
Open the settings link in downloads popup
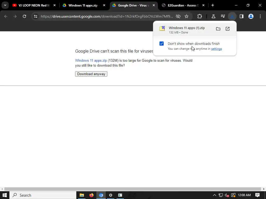coord(216,49)
